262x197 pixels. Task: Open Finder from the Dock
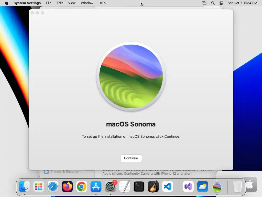coord(24,186)
